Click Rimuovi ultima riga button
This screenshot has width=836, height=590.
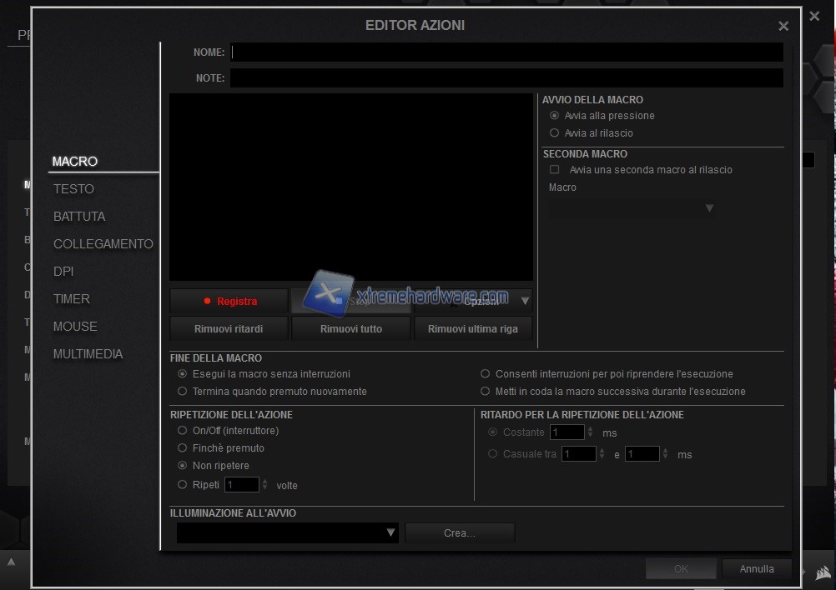[x=472, y=328]
